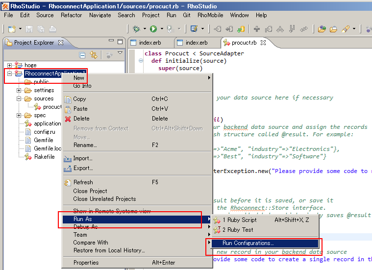Select config.ru in Project Explorer
Screen dimensions: 372x270
point(45,132)
